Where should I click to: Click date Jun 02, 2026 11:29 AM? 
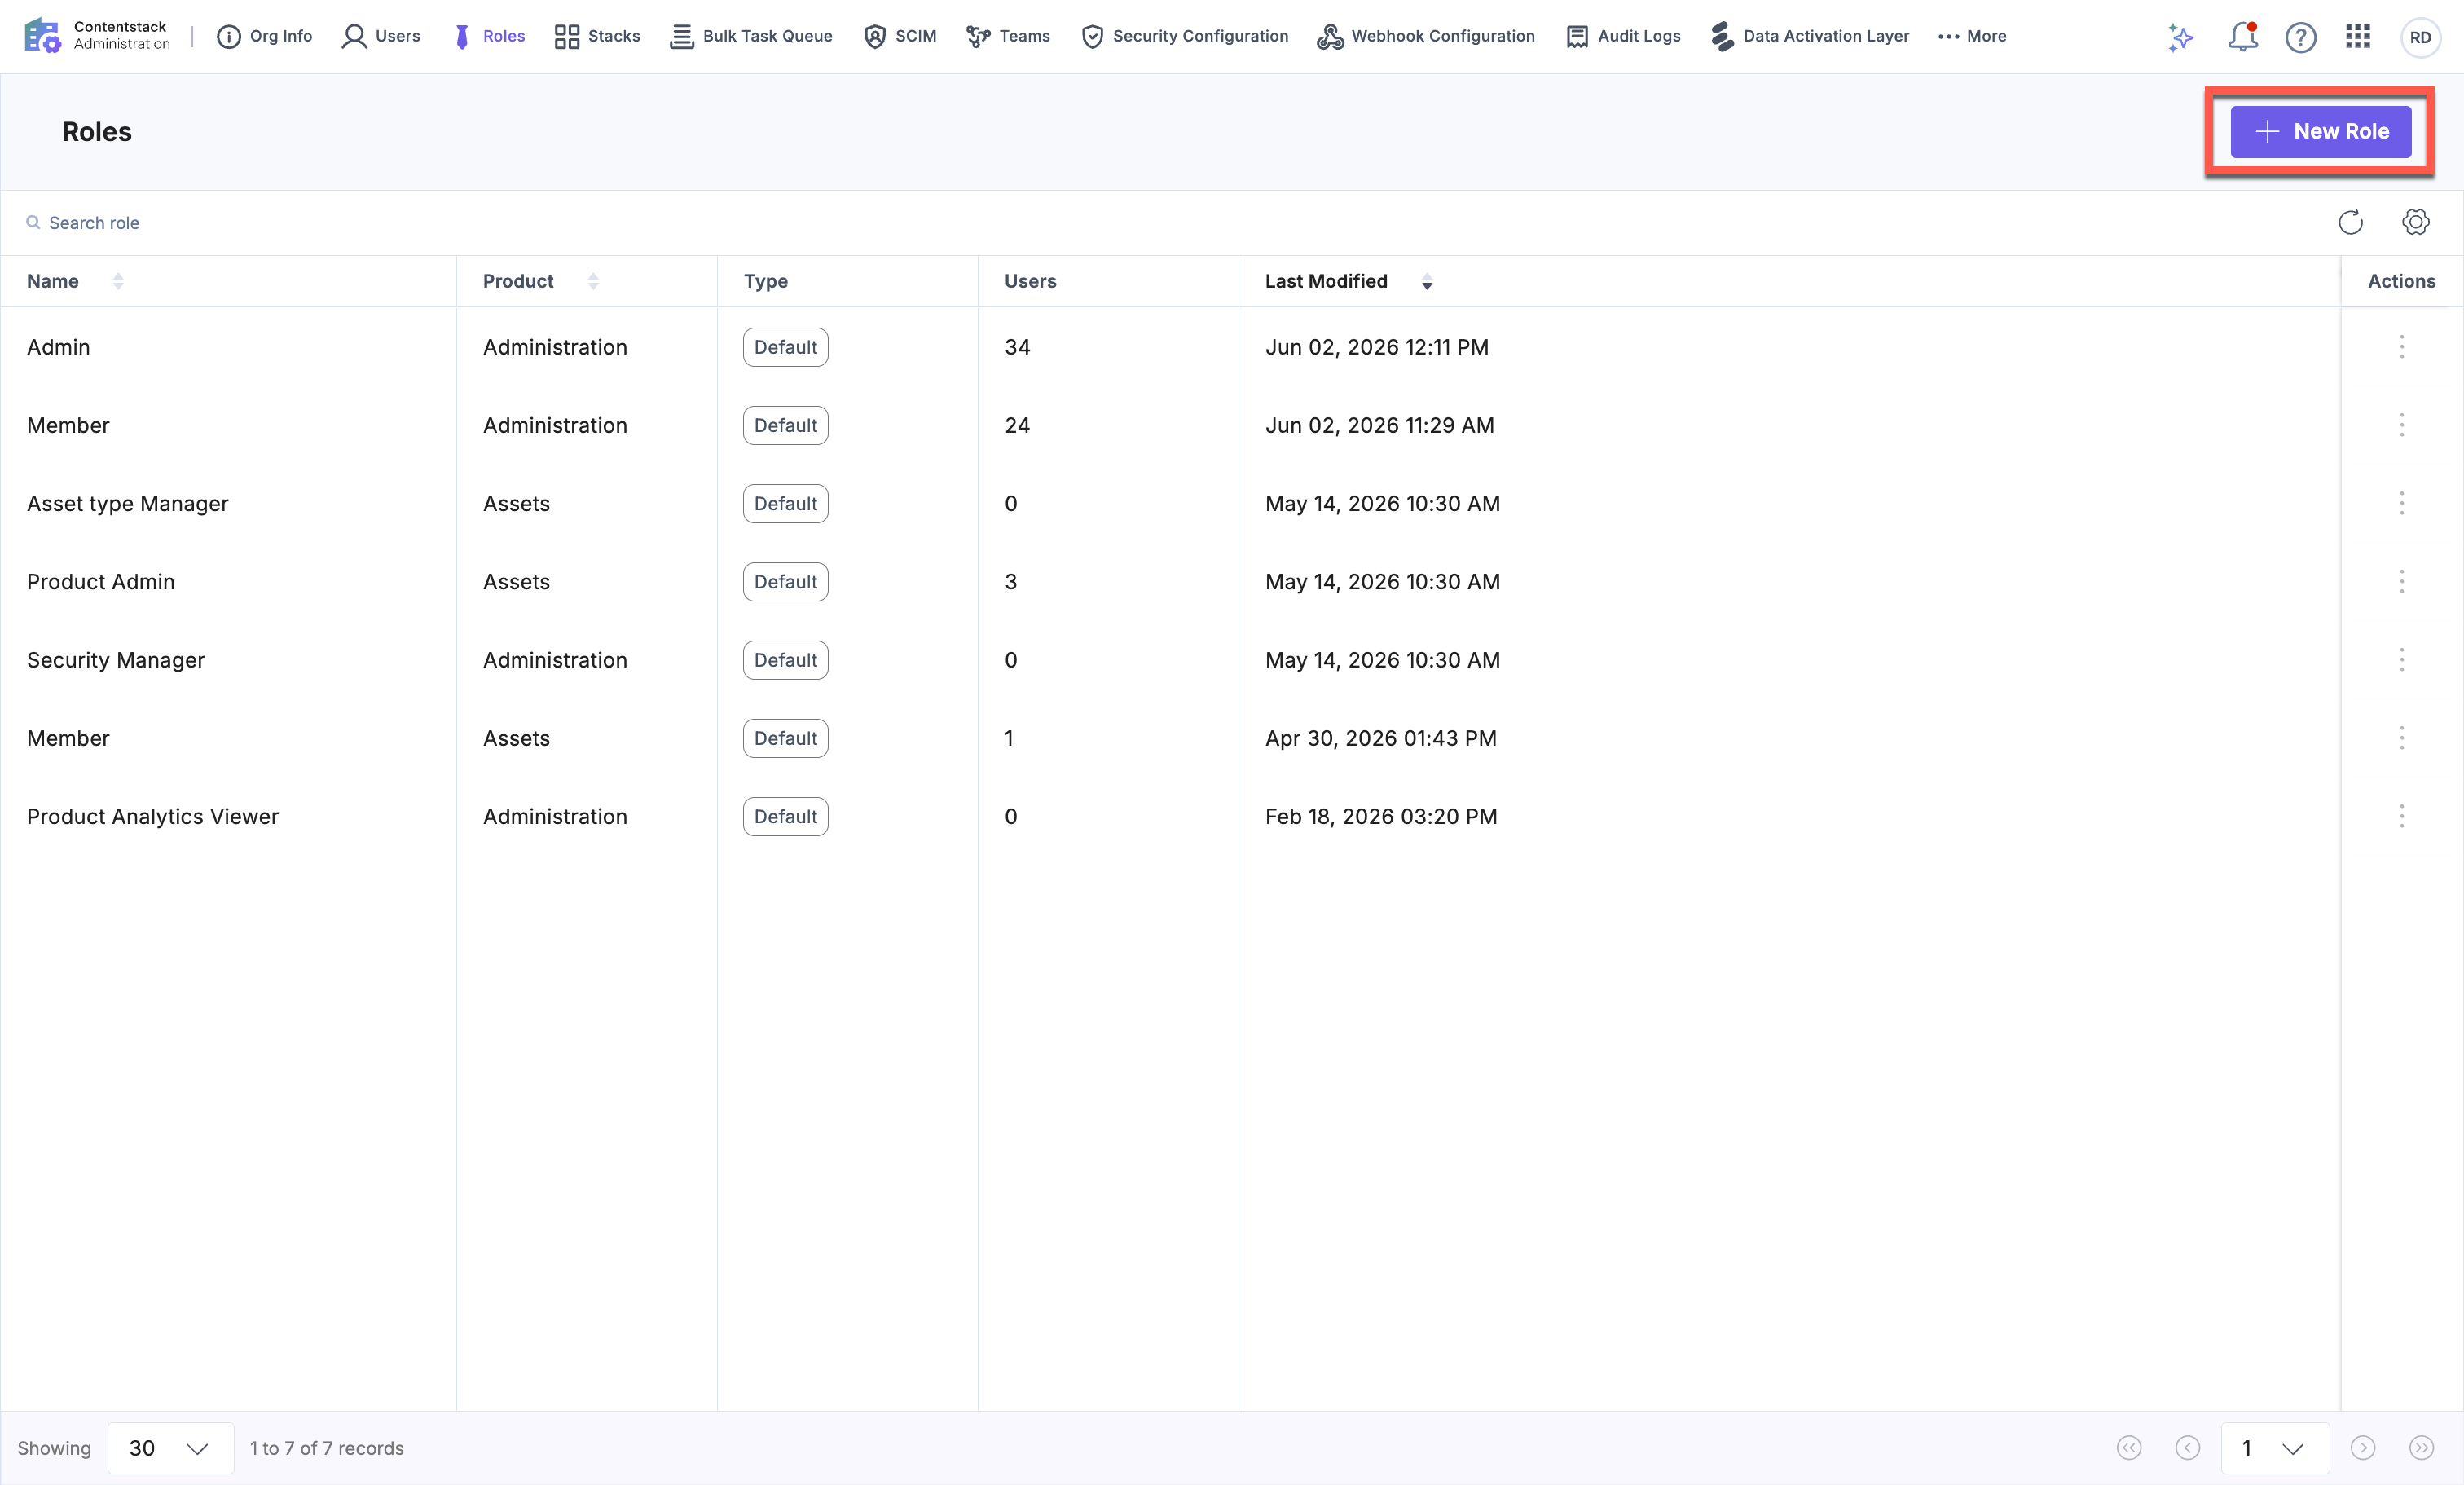coord(1380,425)
